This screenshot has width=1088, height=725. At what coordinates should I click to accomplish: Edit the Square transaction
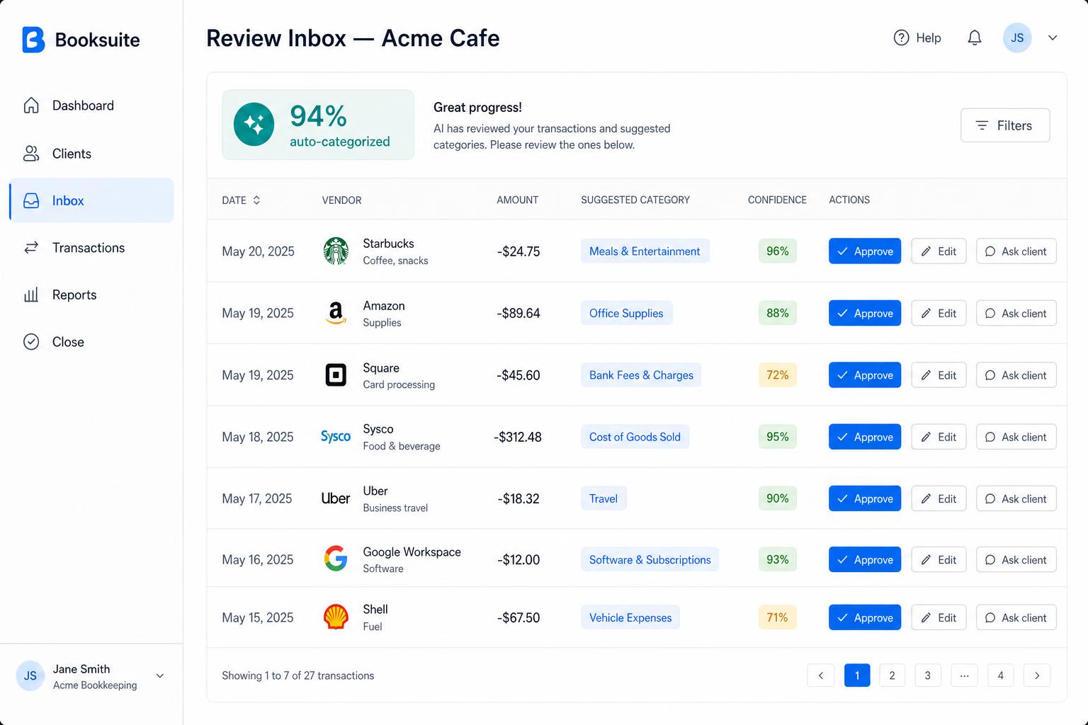[939, 375]
